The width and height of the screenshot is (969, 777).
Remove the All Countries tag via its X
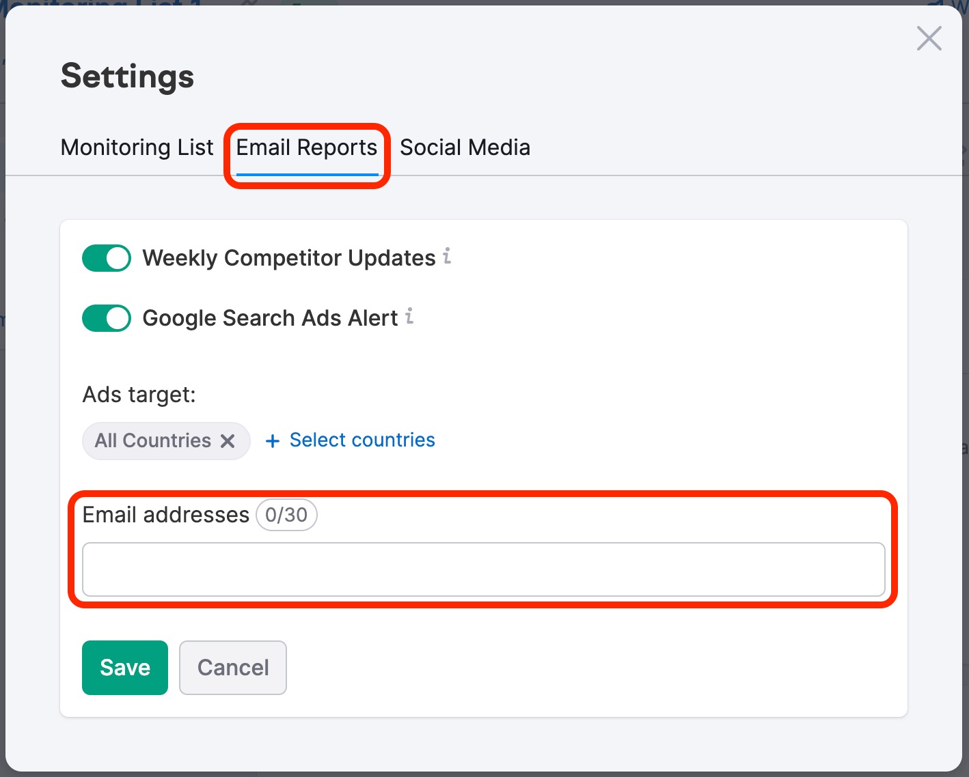click(228, 441)
